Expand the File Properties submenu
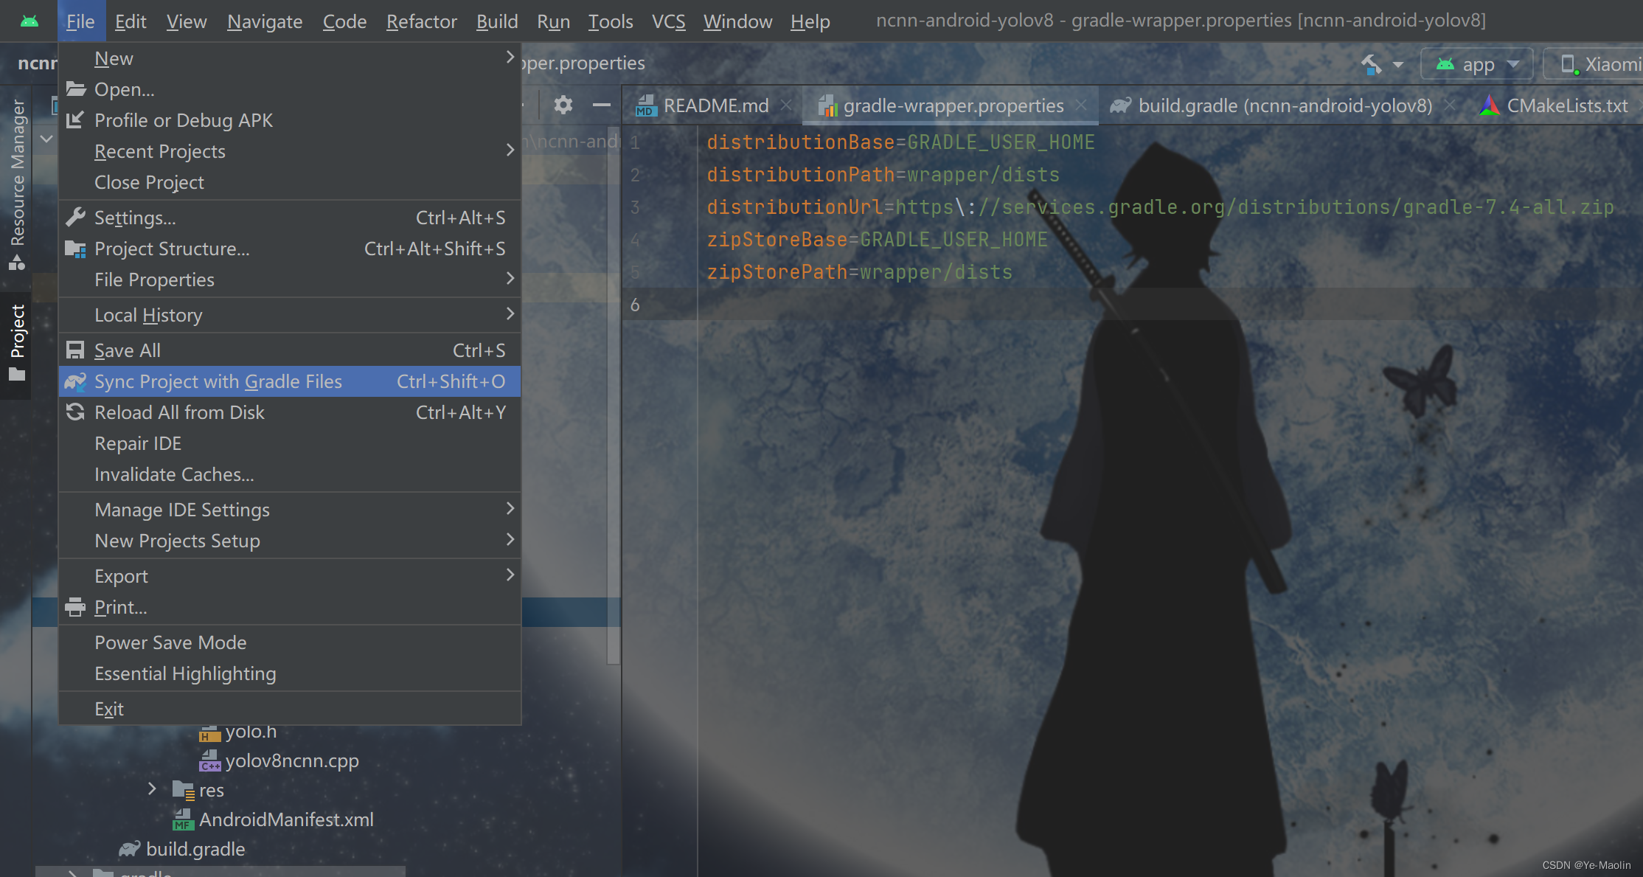Image resolution: width=1643 pixels, height=877 pixels. (289, 280)
